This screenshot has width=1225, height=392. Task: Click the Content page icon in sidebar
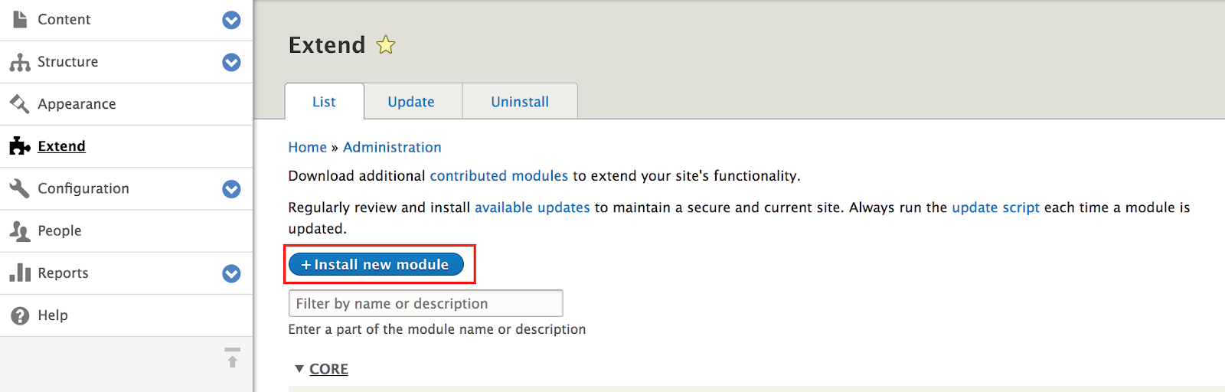click(x=20, y=19)
